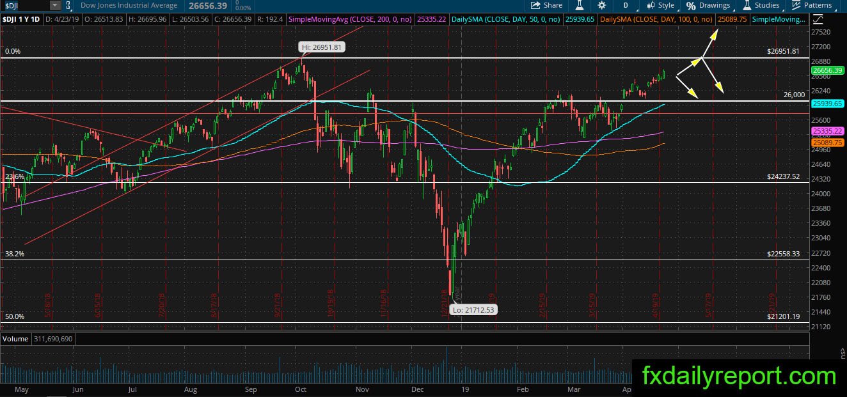Viewport: 847px width, 397px height.
Task: Click the Share arrow icon
Action: (x=536, y=5)
